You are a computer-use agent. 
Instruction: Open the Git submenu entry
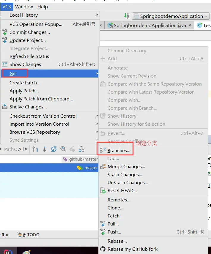click(50, 74)
